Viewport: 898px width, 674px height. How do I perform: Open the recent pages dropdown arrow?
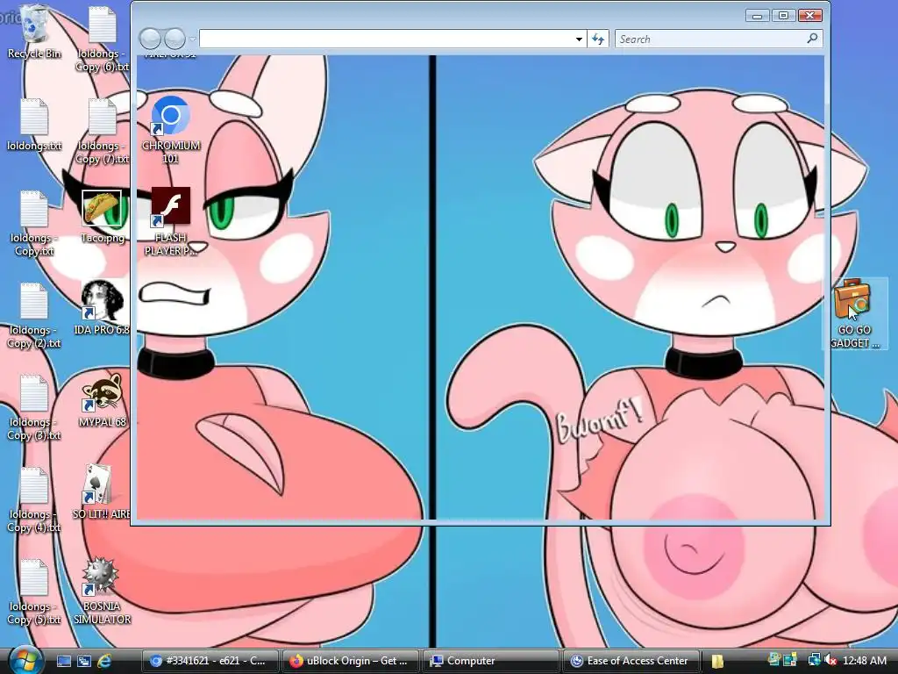click(x=192, y=39)
